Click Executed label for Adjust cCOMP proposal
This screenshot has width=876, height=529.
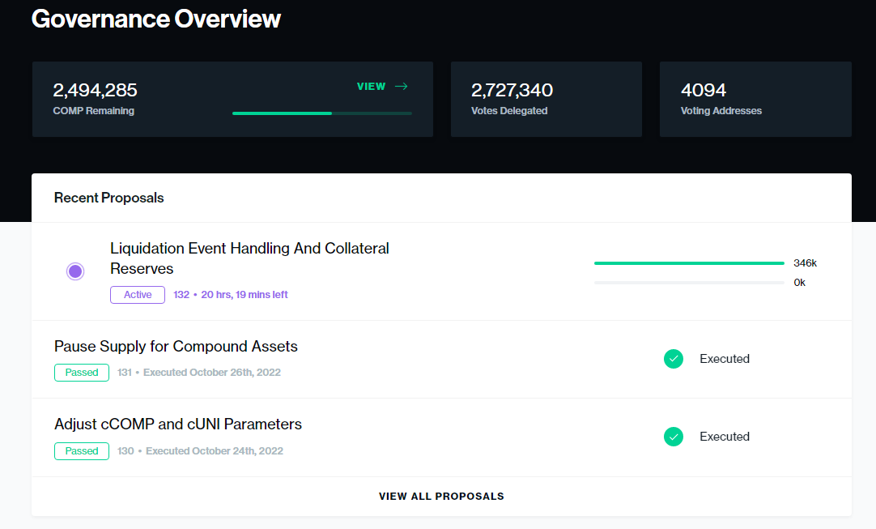tap(725, 436)
